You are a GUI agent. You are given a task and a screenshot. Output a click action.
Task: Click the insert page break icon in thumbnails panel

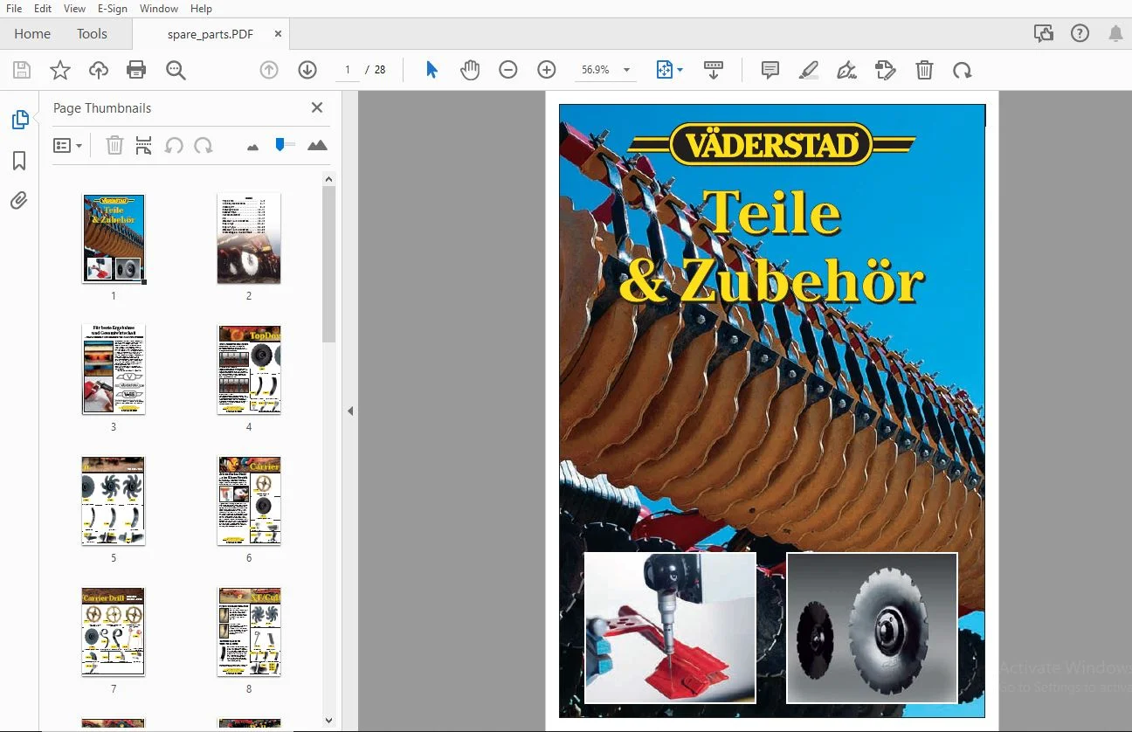coord(144,146)
